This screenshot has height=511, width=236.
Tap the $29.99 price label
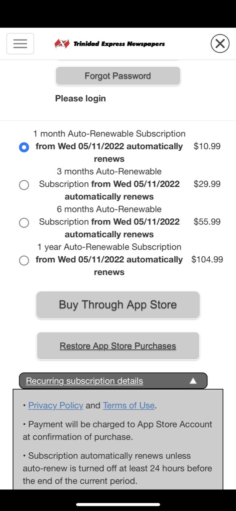(x=207, y=184)
